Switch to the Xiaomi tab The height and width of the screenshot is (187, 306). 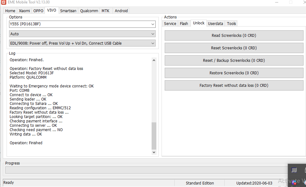[24, 11]
